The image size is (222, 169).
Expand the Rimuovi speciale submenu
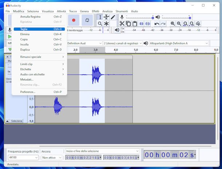[x=39, y=57]
